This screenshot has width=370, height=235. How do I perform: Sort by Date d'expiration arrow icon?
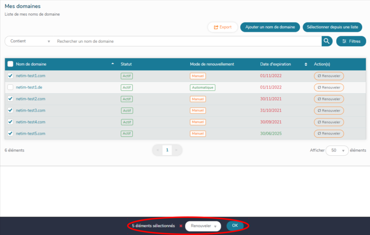click(306, 64)
